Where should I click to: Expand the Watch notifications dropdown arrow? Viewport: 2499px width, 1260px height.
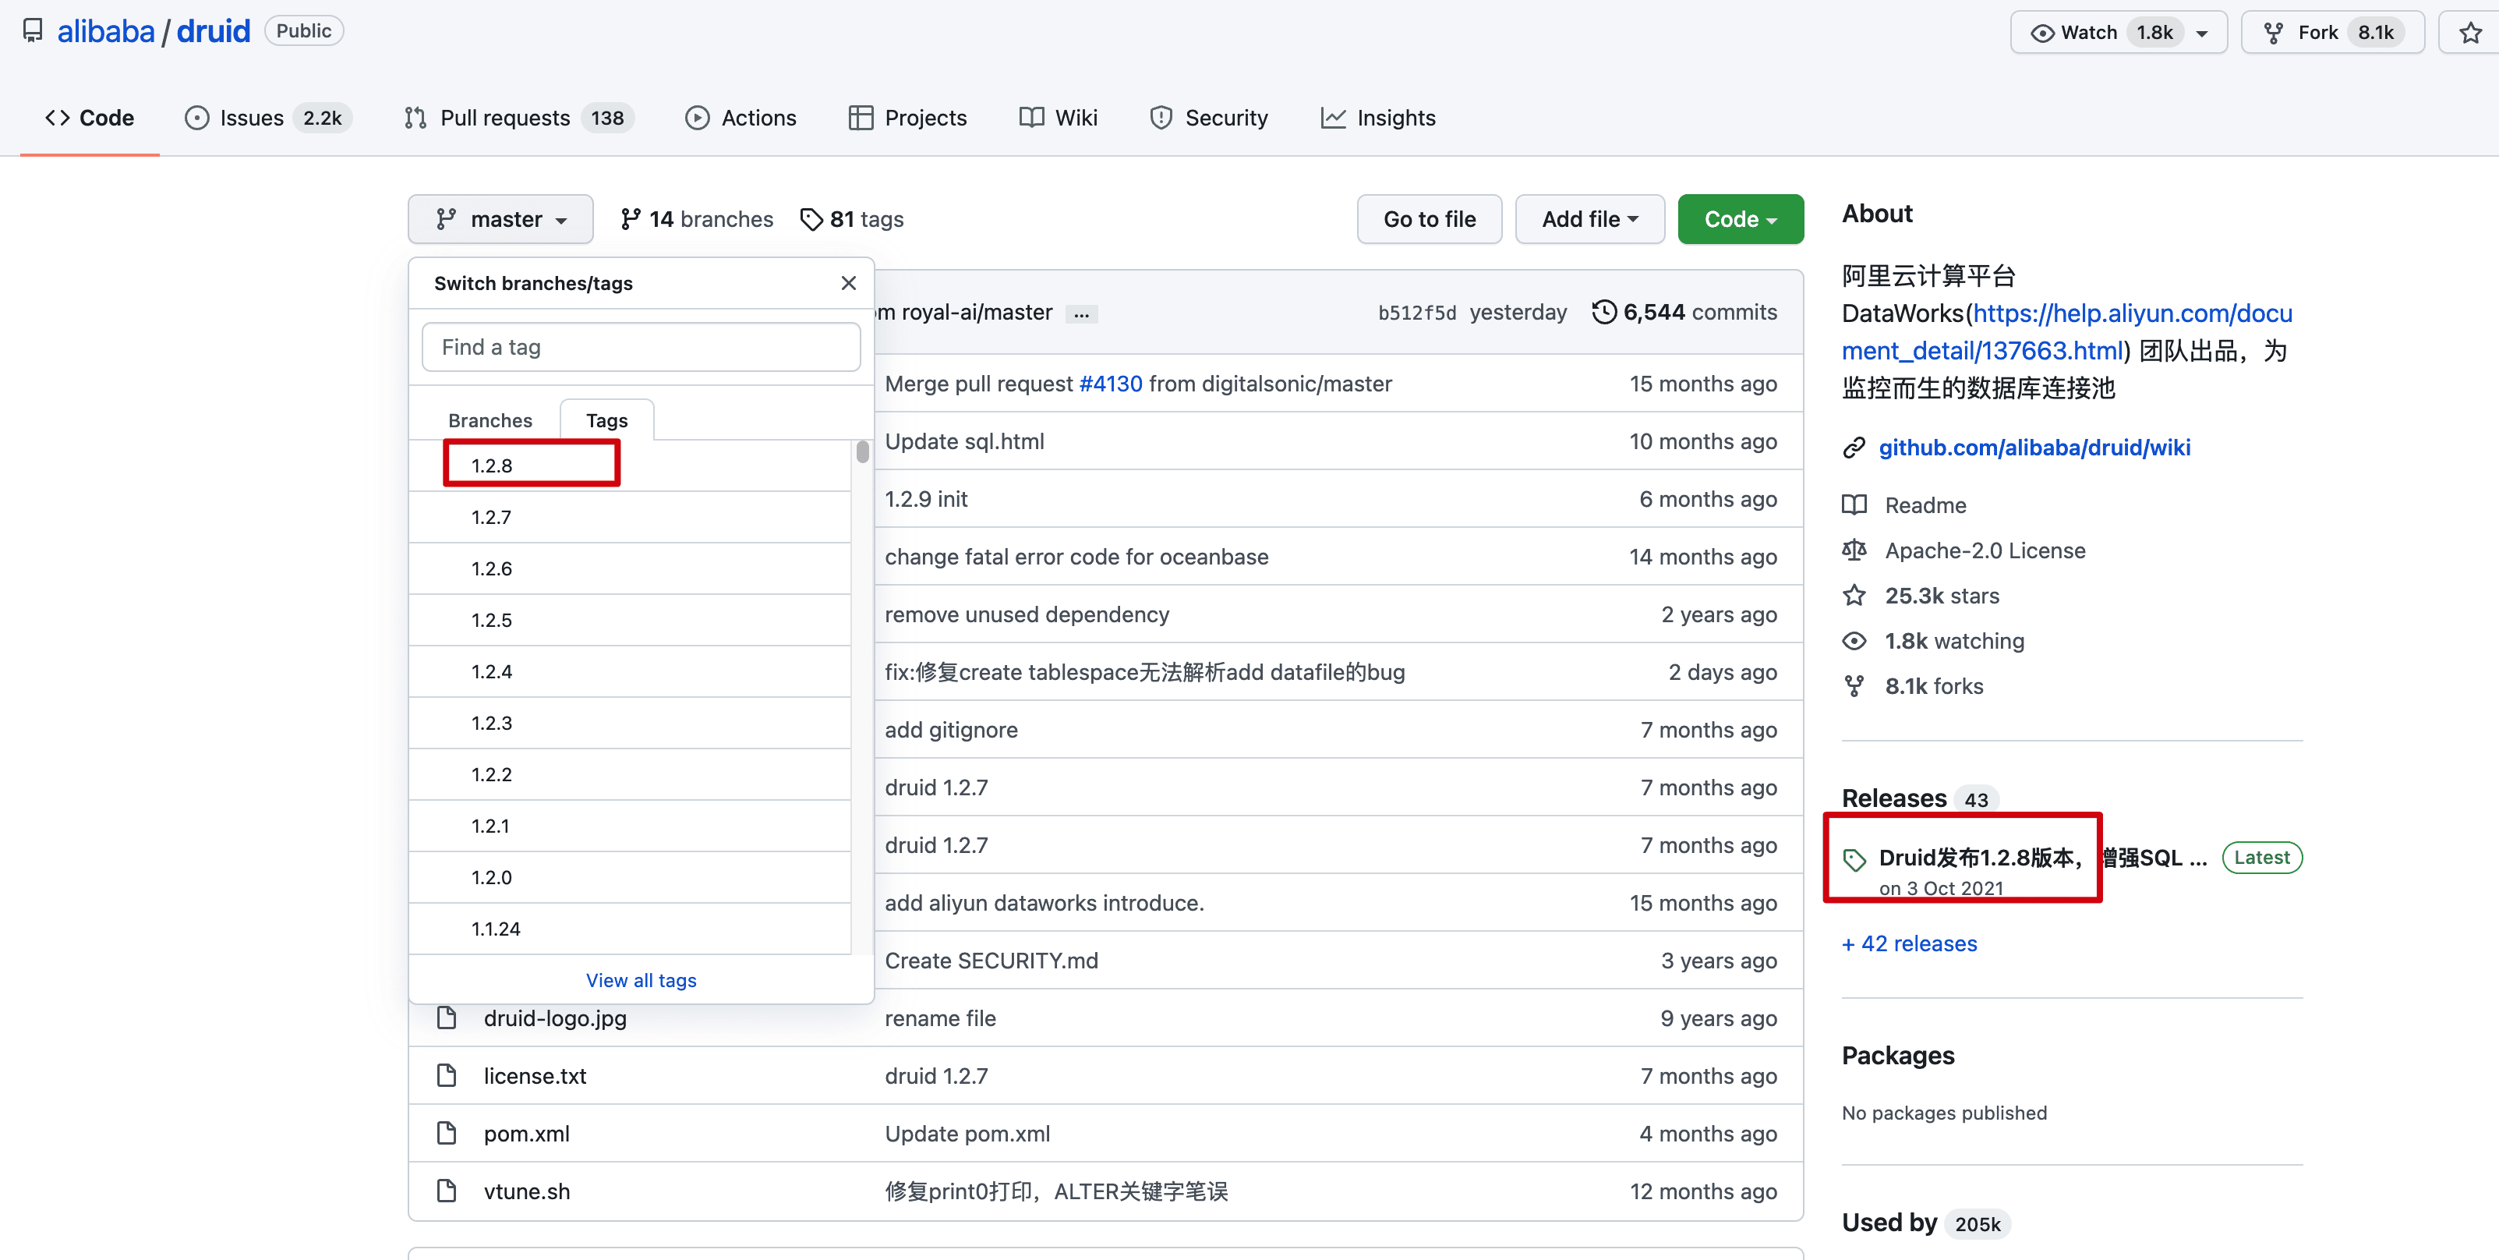point(2202,33)
